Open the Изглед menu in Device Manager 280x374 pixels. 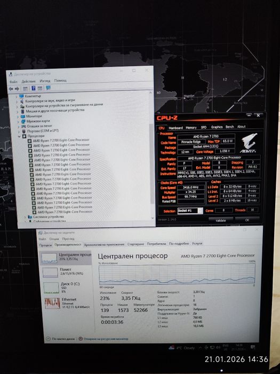pyautogui.click(x=45, y=81)
